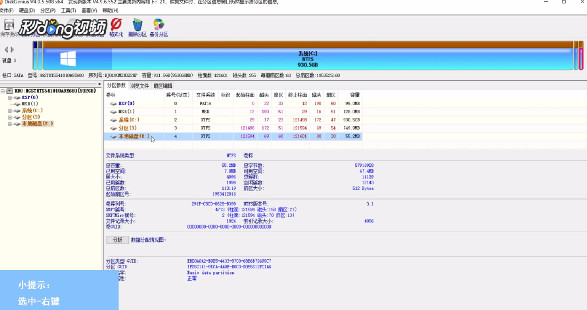Image resolution: width=587 pixels, height=310 pixels.
Task: Click the Basic data partition text
Action: 210,273
